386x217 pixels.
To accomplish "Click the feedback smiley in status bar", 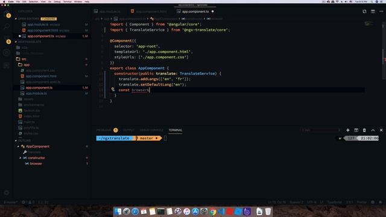I will [x=373, y=203].
